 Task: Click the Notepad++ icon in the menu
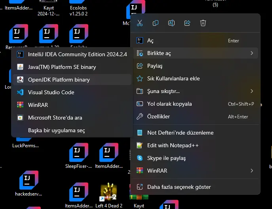(140, 145)
